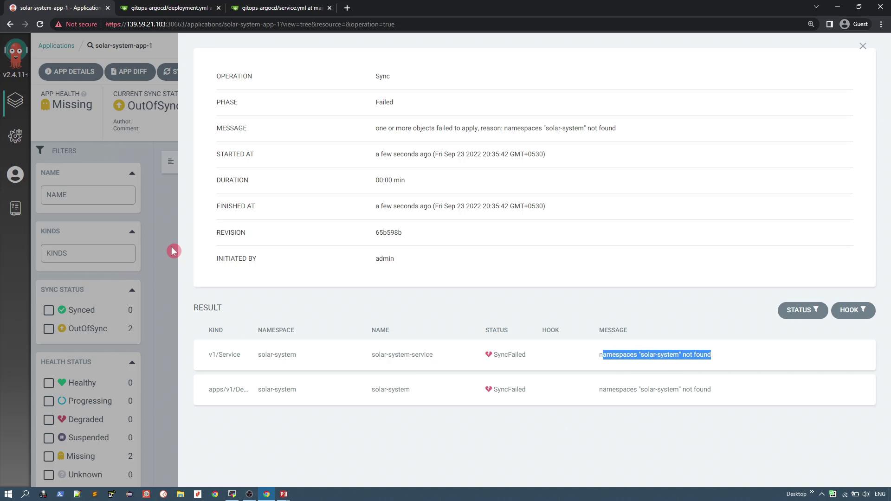The height and width of the screenshot is (501, 891).
Task: Click the toggle lines icon beside filters
Action: pos(170,161)
